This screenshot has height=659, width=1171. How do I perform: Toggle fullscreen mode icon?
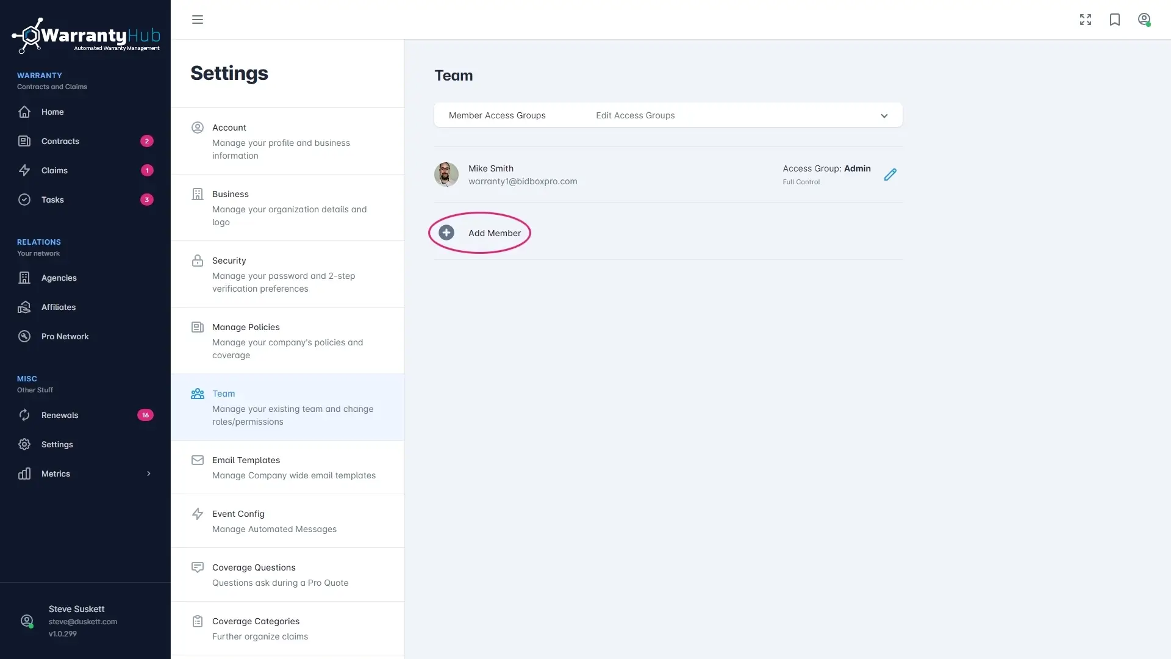(x=1086, y=20)
